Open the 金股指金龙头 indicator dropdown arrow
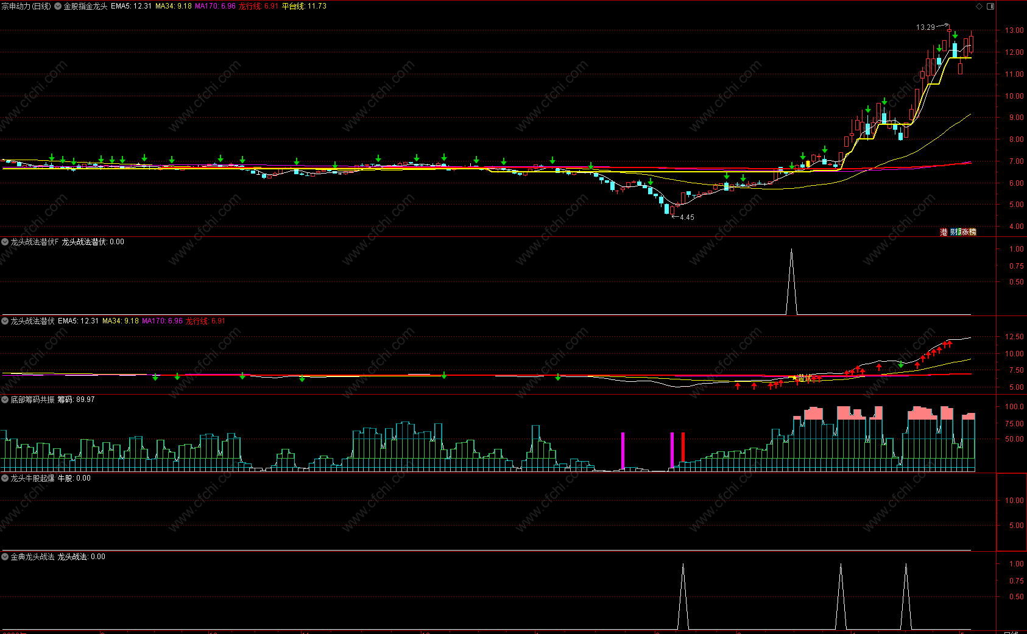1027x634 pixels. (58, 6)
